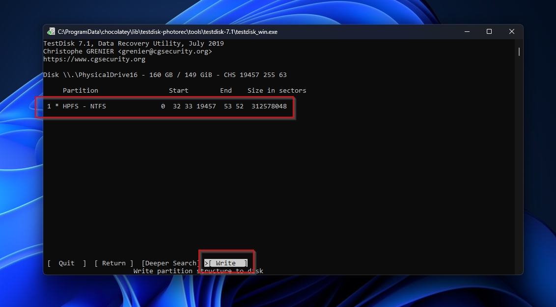Image resolution: width=556 pixels, height=307 pixels.
Task: Click the Size in sectors column header
Action: pos(277,90)
